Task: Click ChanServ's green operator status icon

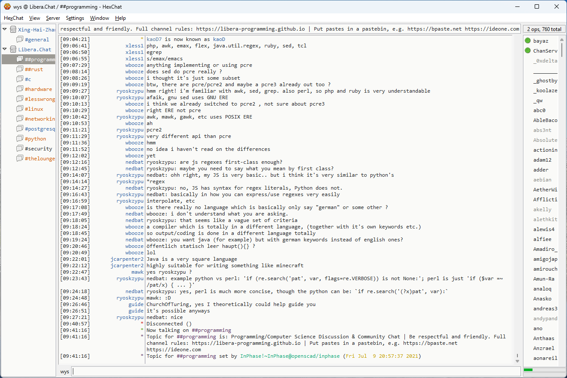Action: (x=527, y=51)
